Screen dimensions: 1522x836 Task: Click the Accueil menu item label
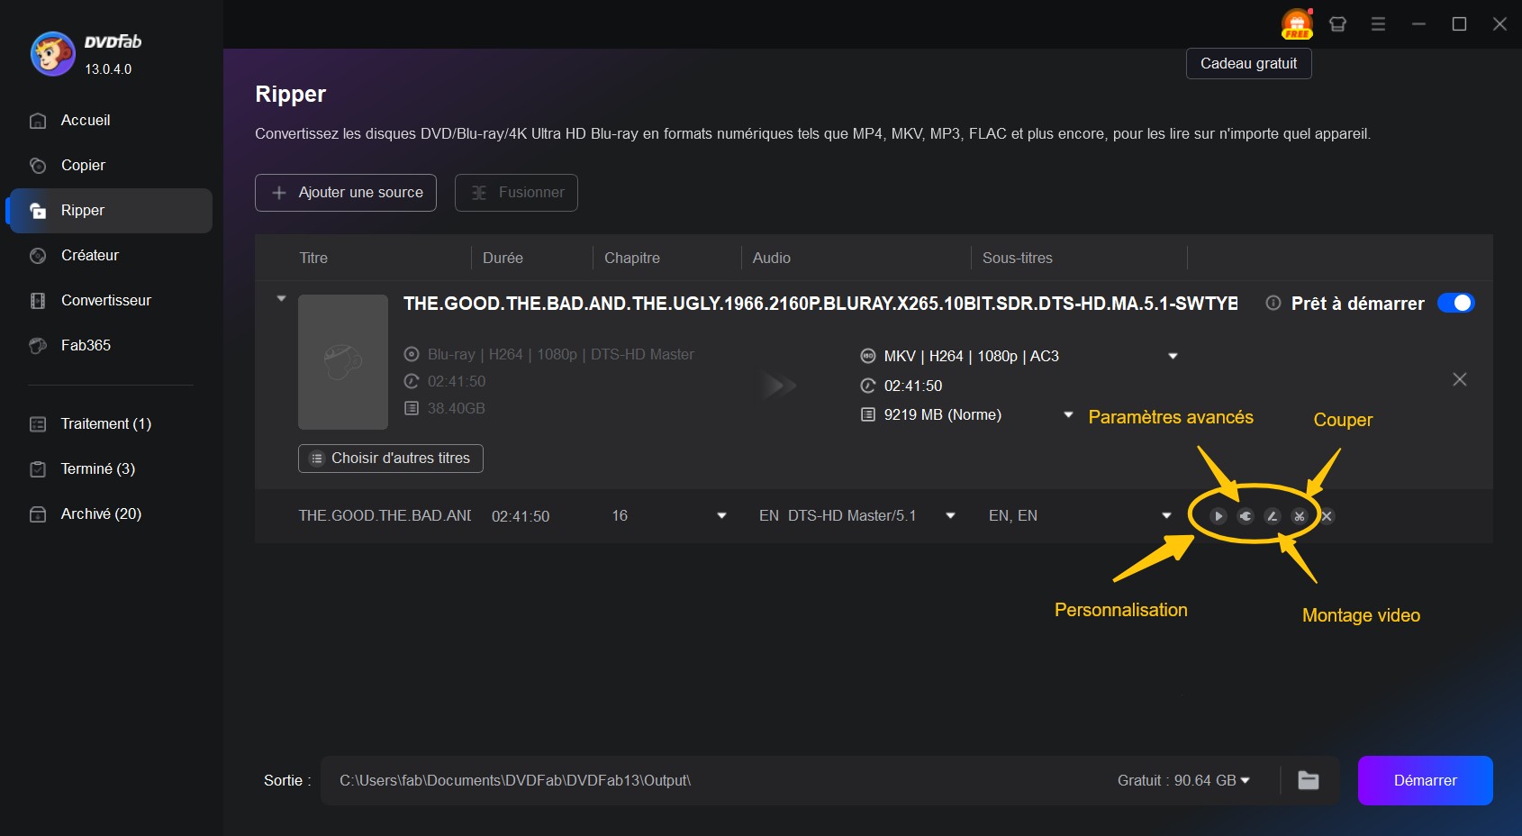[86, 121]
